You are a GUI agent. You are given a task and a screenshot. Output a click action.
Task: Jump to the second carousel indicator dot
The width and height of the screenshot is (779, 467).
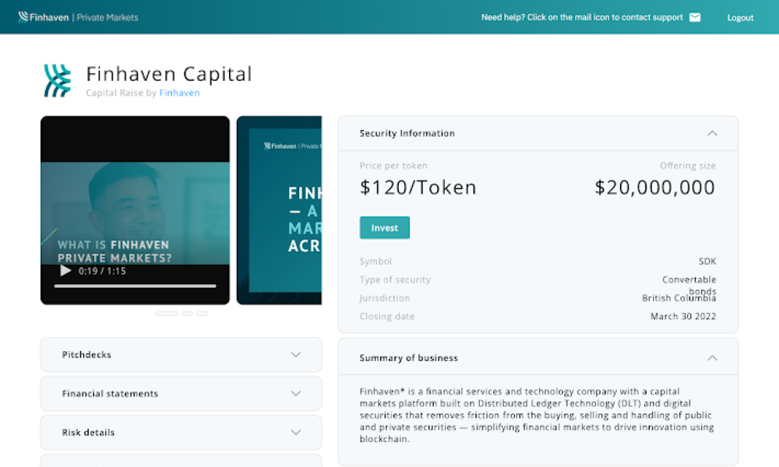pos(187,313)
